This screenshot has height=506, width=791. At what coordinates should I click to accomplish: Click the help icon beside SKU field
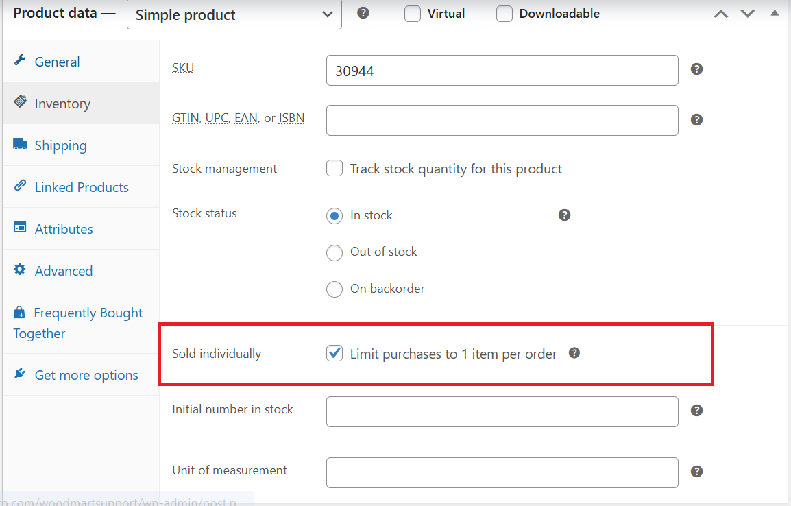point(696,69)
